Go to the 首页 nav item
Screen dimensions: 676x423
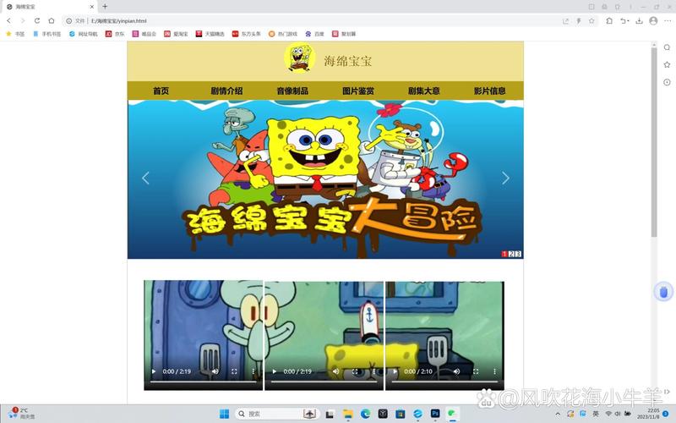click(161, 91)
